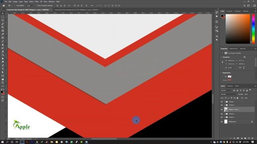Image resolution: width=257 pixels, height=144 pixels.
Task: Select the Crop tool
Action: click(x=3, y=27)
